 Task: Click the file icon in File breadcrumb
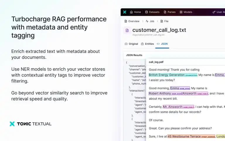[162, 21]
